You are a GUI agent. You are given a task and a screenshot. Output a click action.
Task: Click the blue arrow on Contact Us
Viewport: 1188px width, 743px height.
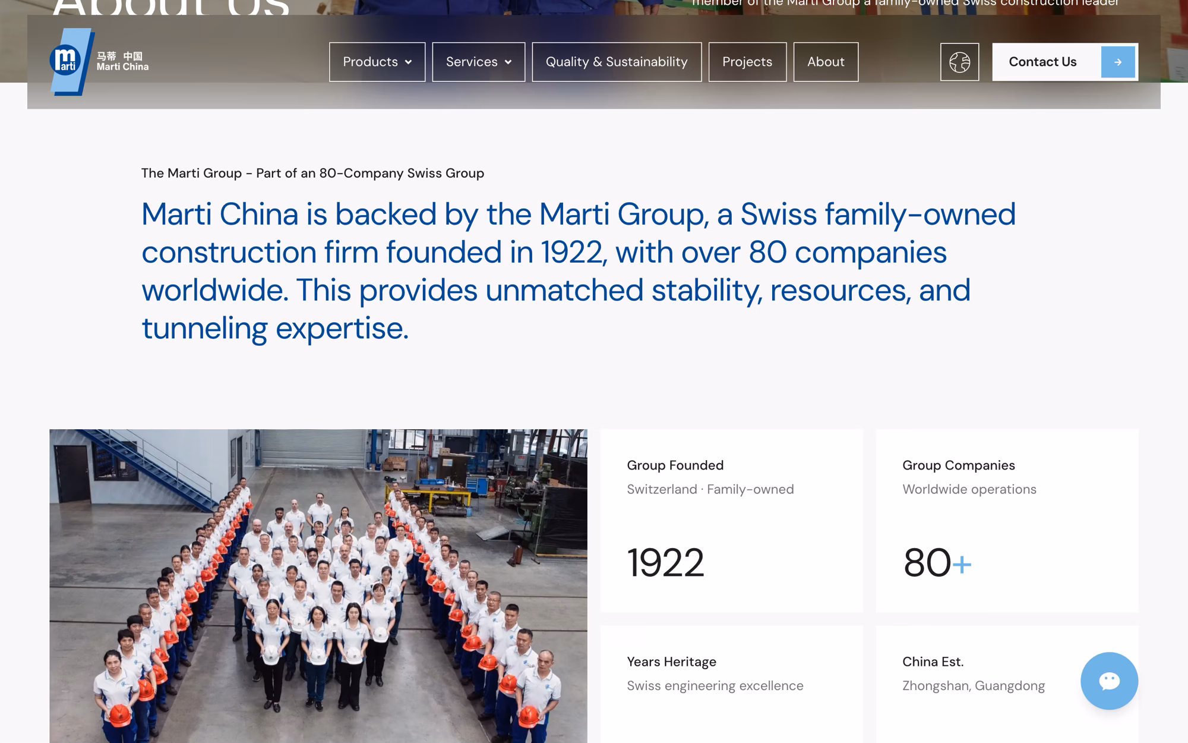coord(1117,62)
